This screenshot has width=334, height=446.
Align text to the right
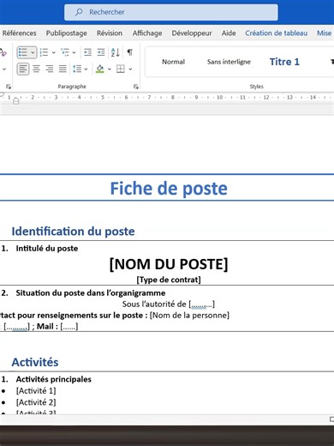pyautogui.click(x=50, y=69)
